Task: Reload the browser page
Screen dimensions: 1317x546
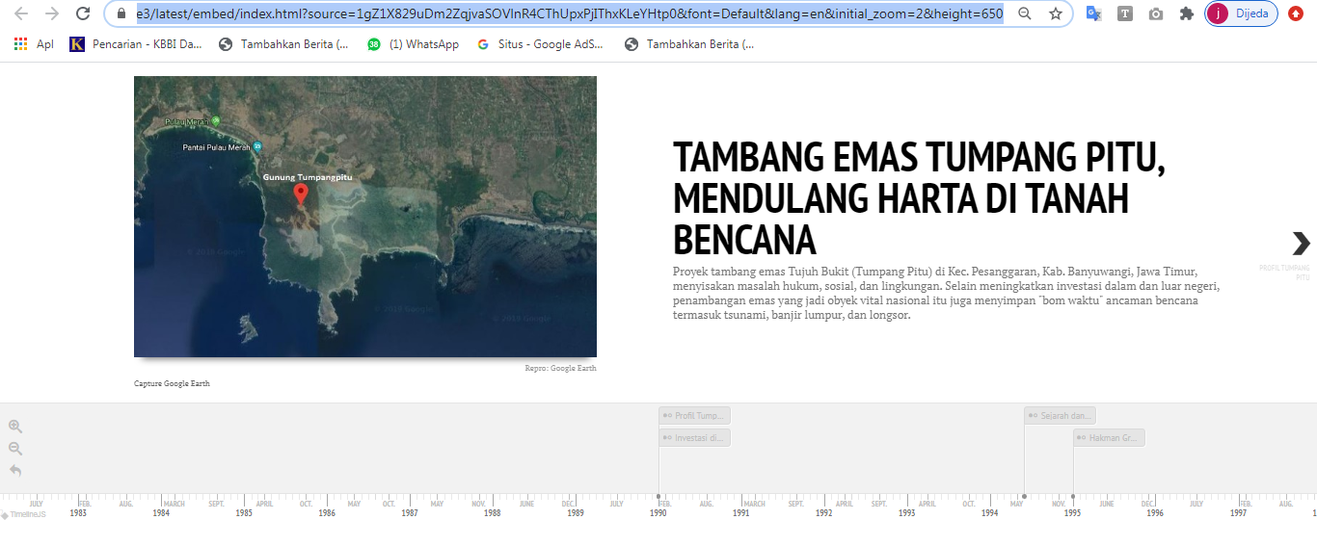Action: [83, 13]
